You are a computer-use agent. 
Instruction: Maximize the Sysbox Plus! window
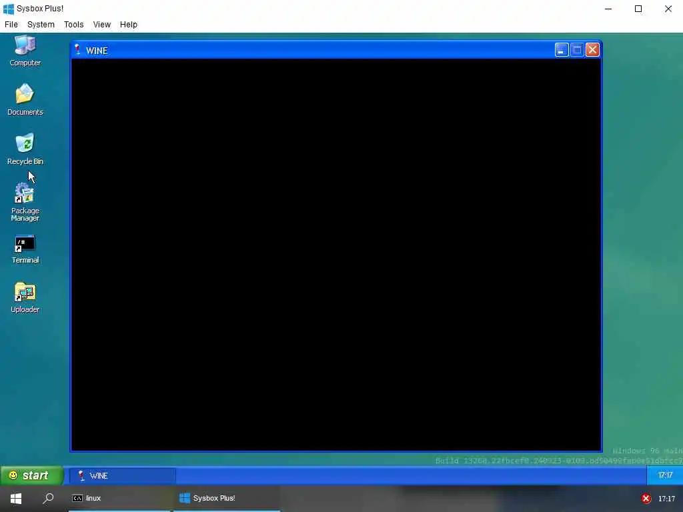(638, 9)
